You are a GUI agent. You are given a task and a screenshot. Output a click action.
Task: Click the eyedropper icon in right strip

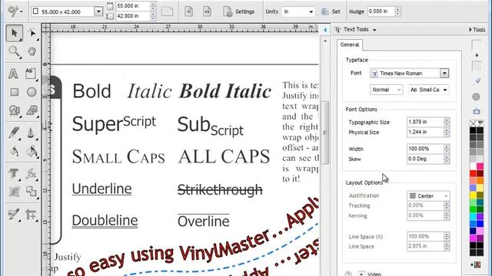(477, 81)
